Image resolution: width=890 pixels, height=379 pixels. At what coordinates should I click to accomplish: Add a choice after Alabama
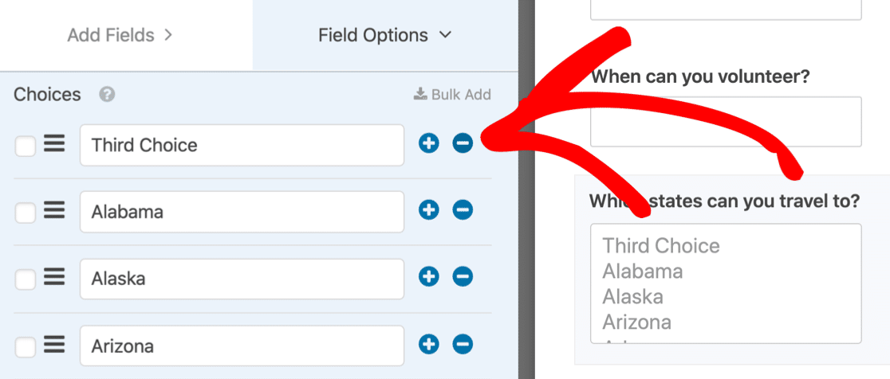[x=428, y=211]
